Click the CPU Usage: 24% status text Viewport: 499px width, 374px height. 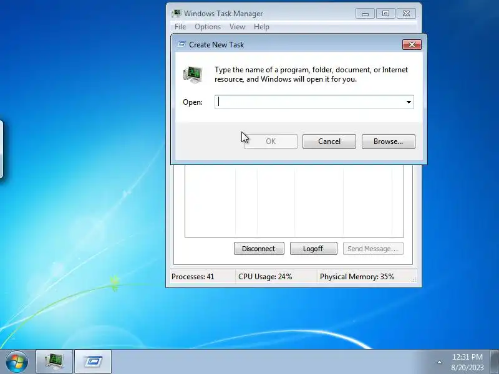coord(265,277)
